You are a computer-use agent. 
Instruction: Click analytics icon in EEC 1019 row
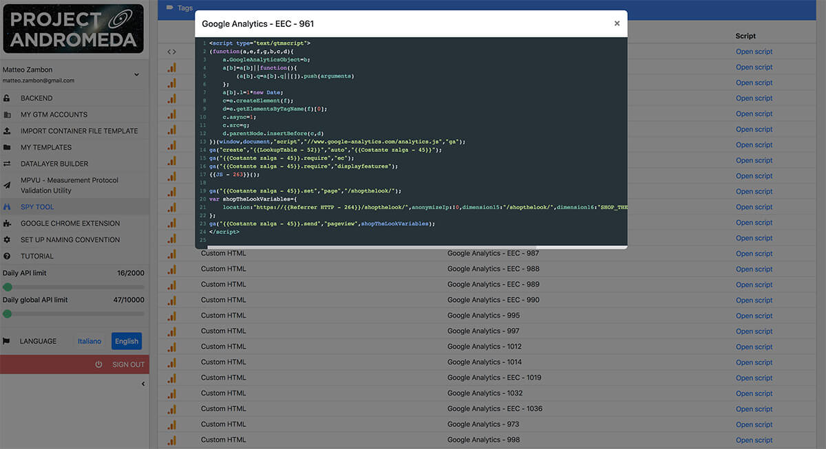pyautogui.click(x=172, y=377)
